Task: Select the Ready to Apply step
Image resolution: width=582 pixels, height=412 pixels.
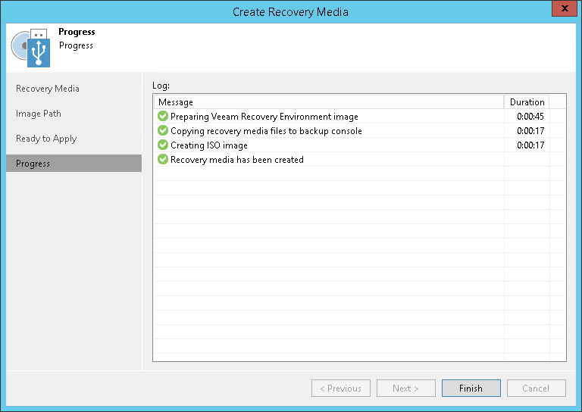Action: pyautogui.click(x=46, y=139)
